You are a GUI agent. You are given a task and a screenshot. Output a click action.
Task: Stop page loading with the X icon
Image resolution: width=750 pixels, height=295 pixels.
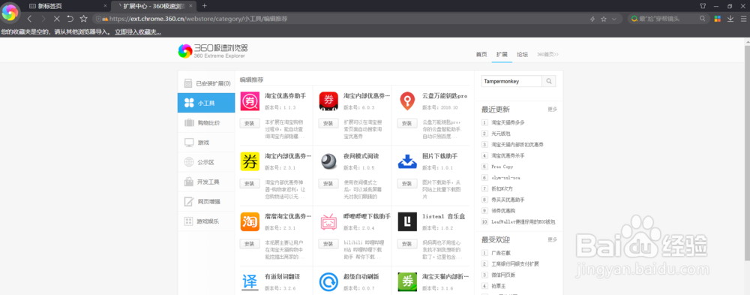click(56, 19)
